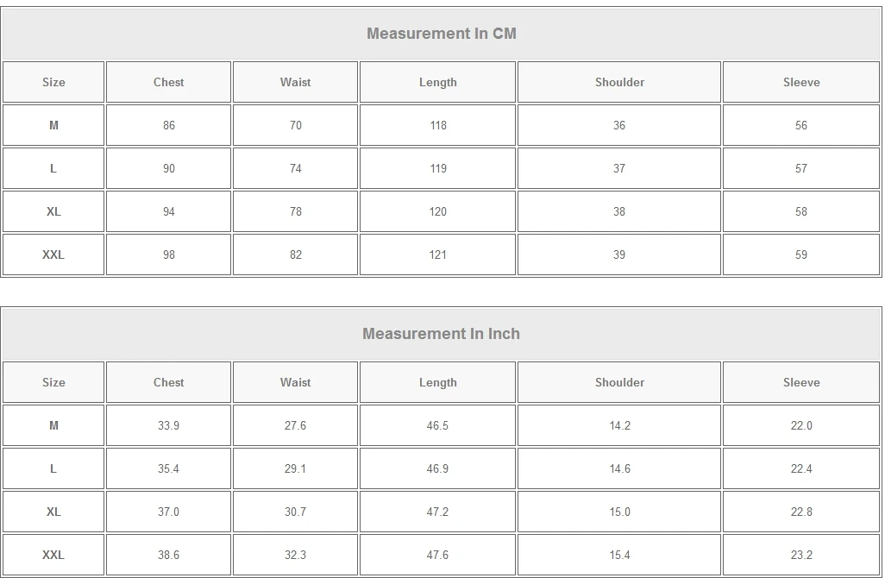
Task: Click the chest value 86 cell
Action: [x=169, y=125]
